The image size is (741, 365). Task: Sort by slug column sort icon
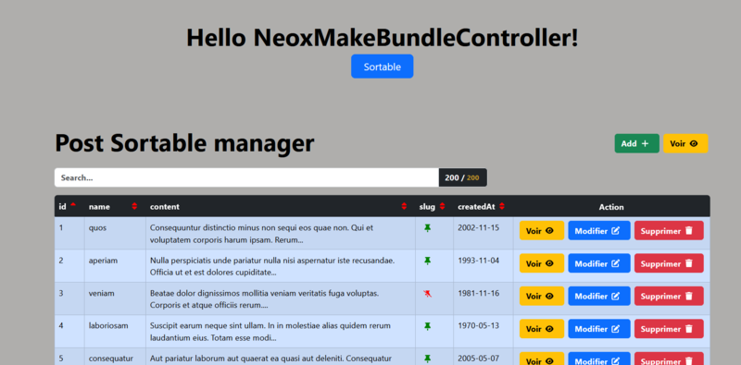pos(443,206)
